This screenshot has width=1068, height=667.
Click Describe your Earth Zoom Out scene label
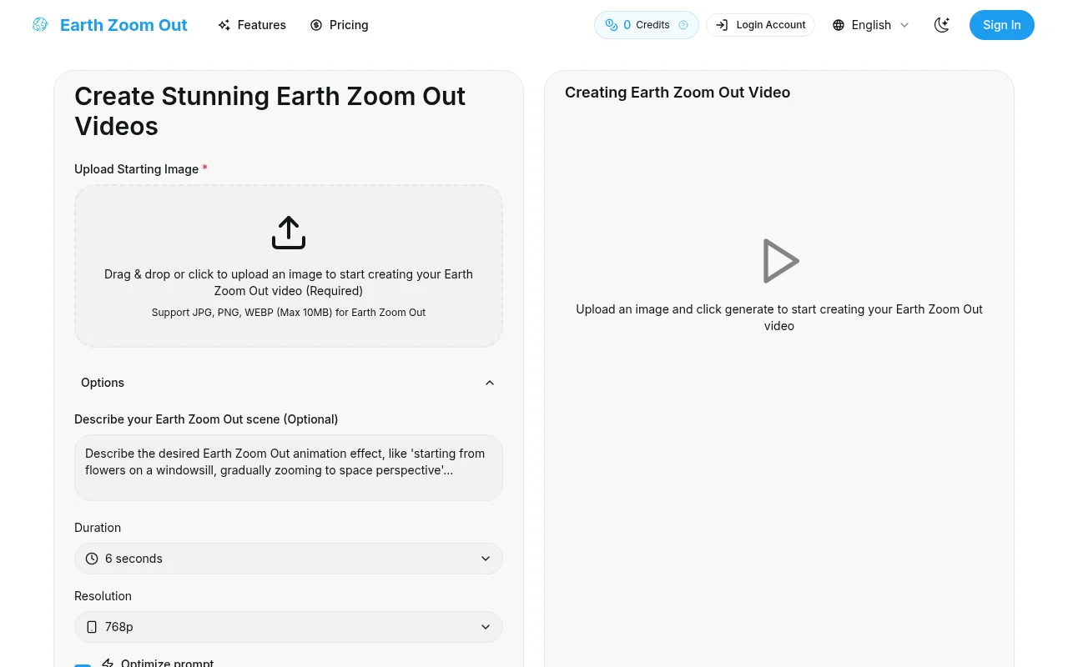[x=206, y=419]
